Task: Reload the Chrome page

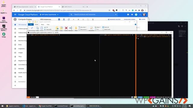Action: point(21,10)
